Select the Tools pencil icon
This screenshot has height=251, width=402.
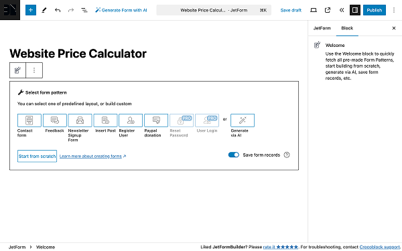click(x=44, y=10)
